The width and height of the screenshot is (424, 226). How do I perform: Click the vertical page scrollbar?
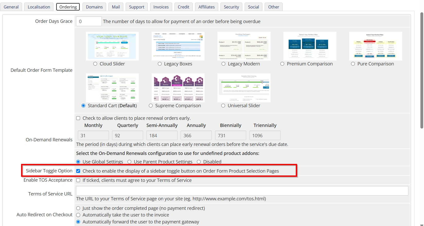click(x=422, y=71)
